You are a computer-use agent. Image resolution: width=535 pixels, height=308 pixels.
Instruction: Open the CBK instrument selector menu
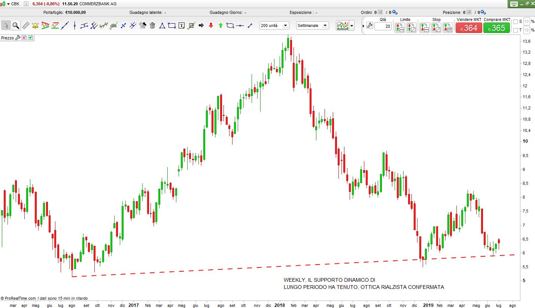[x=8, y=4]
